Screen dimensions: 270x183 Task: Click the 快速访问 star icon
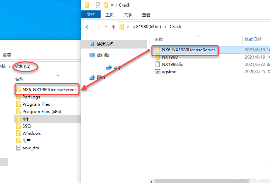[93, 44]
